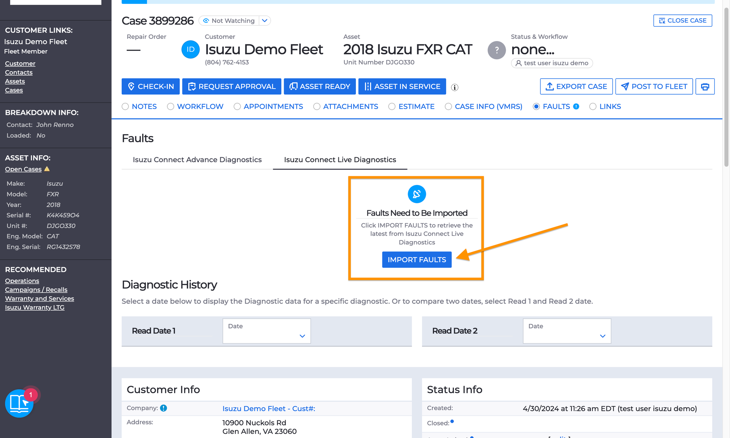This screenshot has height=438, width=730.
Task: Click the engine serial RG1432S78 value
Action: tap(63, 247)
